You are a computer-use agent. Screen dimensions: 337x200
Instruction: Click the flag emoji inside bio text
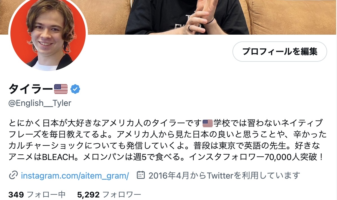click(x=208, y=123)
